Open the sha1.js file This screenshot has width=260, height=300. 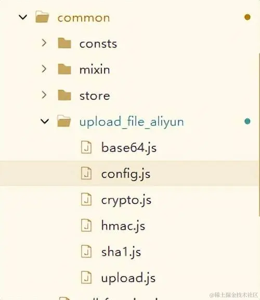(x=121, y=252)
